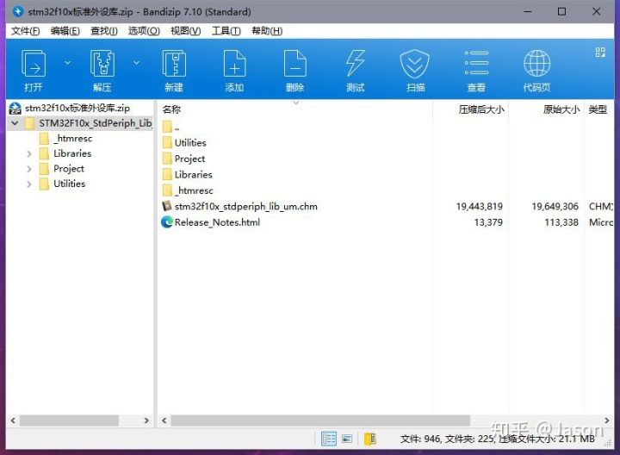Image resolution: width=620 pixels, height=455 pixels.
Task: Sort by 压缩后大小 column header
Action: [481, 109]
